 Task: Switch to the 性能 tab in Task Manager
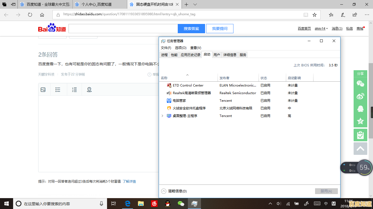[x=174, y=54]
